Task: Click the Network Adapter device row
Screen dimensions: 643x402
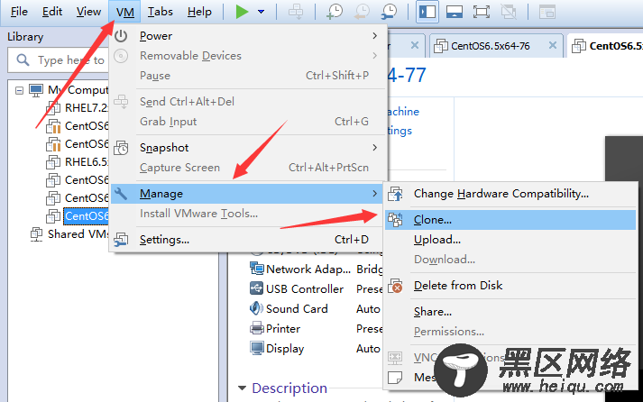Action: pos(316,270)
